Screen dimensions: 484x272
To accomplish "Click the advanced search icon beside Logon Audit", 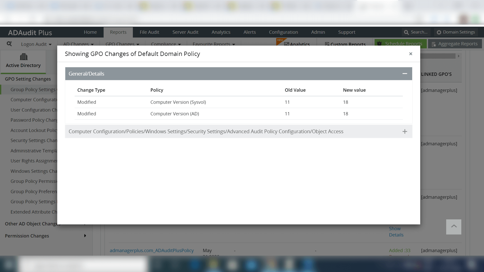I will pos(10,44).
